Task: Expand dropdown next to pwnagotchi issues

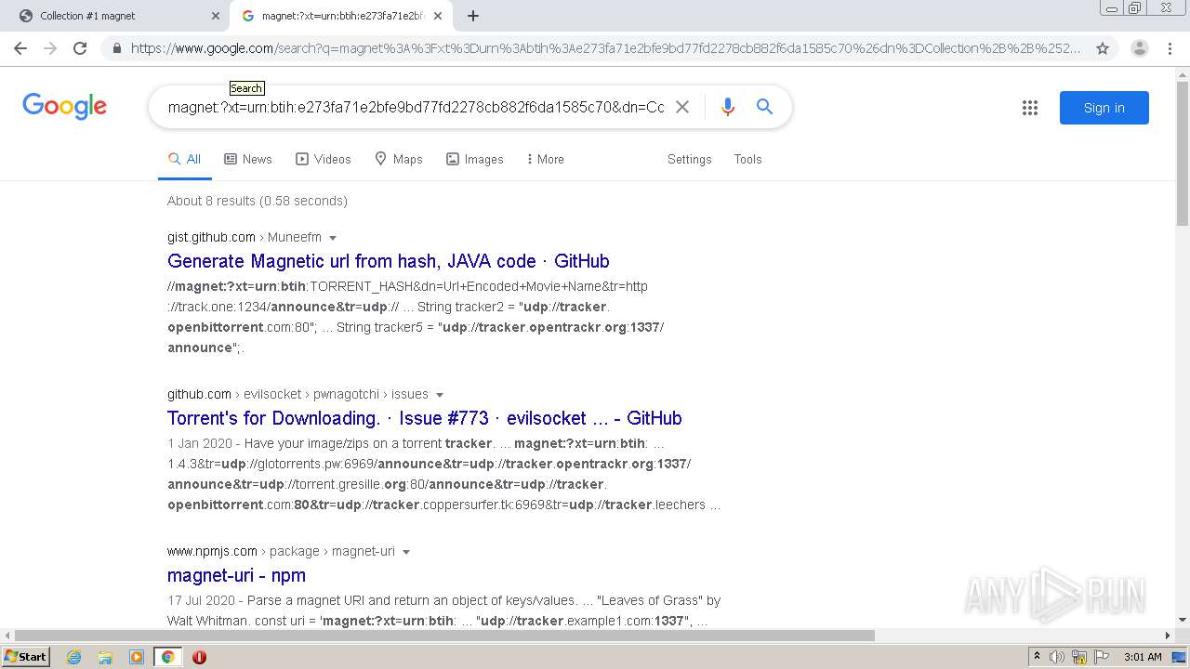Action: click(440, 395)
